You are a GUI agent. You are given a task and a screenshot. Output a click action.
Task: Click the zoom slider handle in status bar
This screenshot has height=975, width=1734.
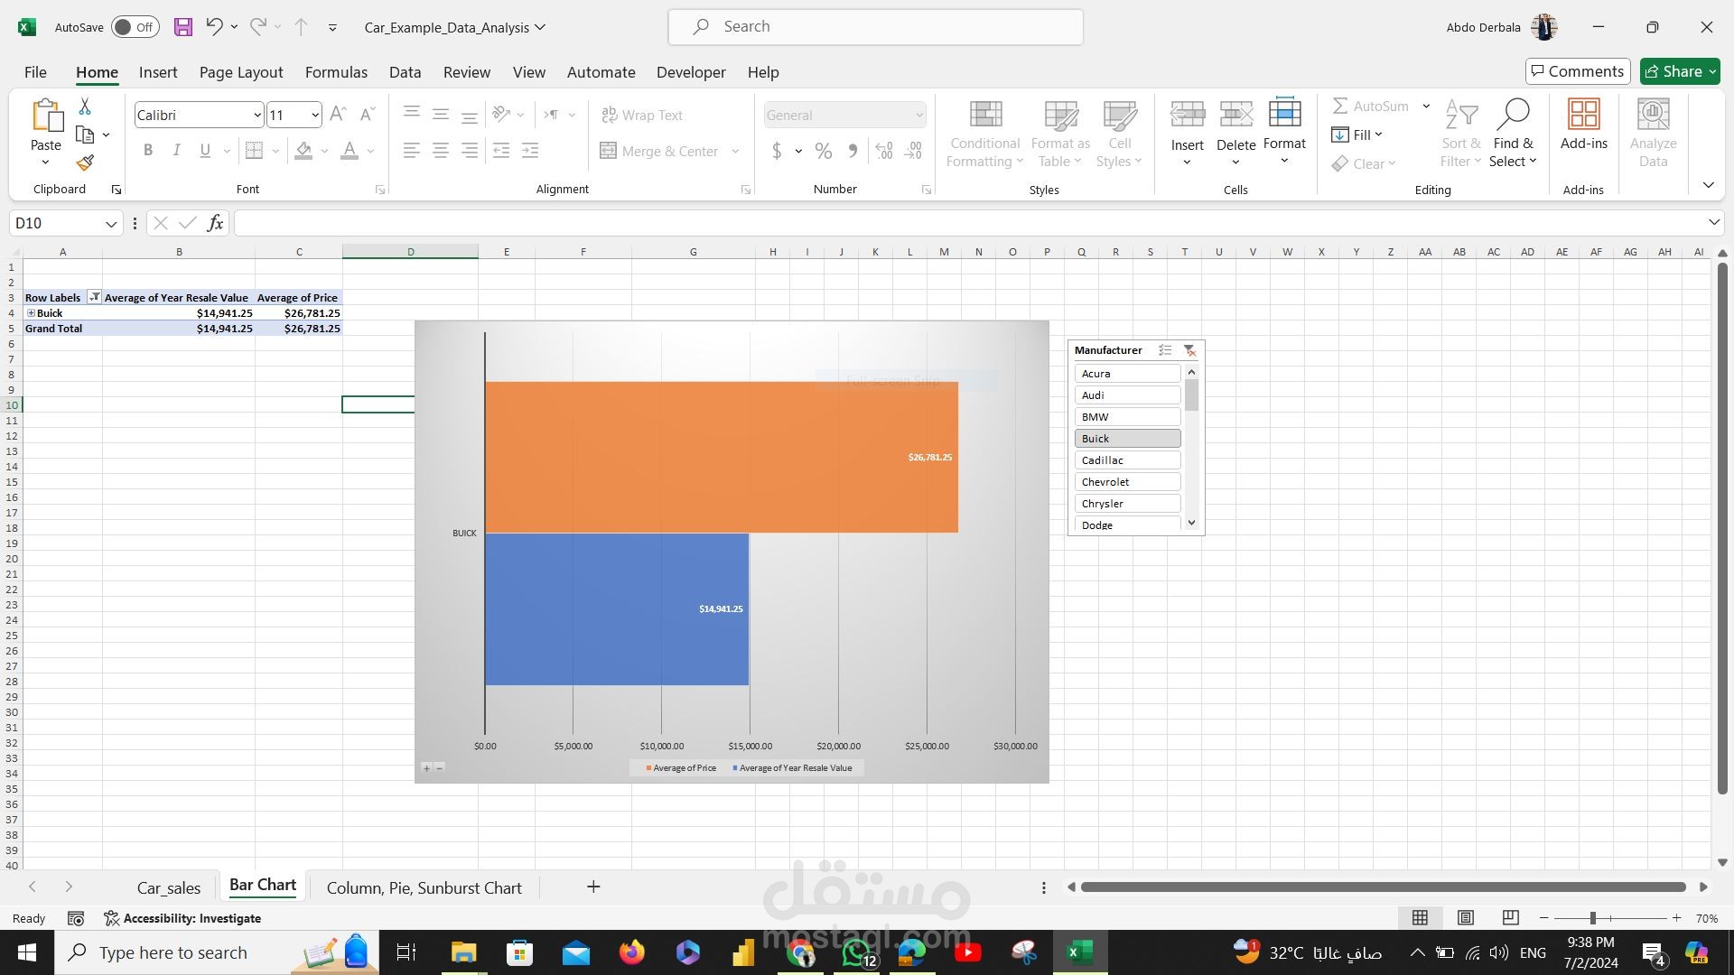[x=1593, y=918]
